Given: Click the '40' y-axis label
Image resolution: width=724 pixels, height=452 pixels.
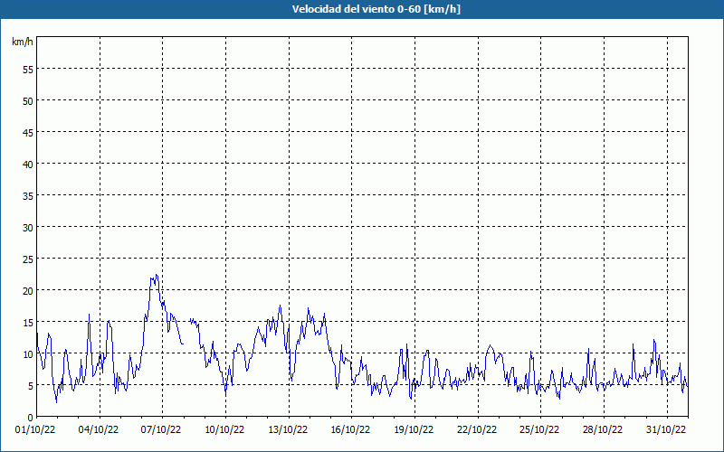Looking at the screenshot, I should pyautogui.click(x=28, y=165).
